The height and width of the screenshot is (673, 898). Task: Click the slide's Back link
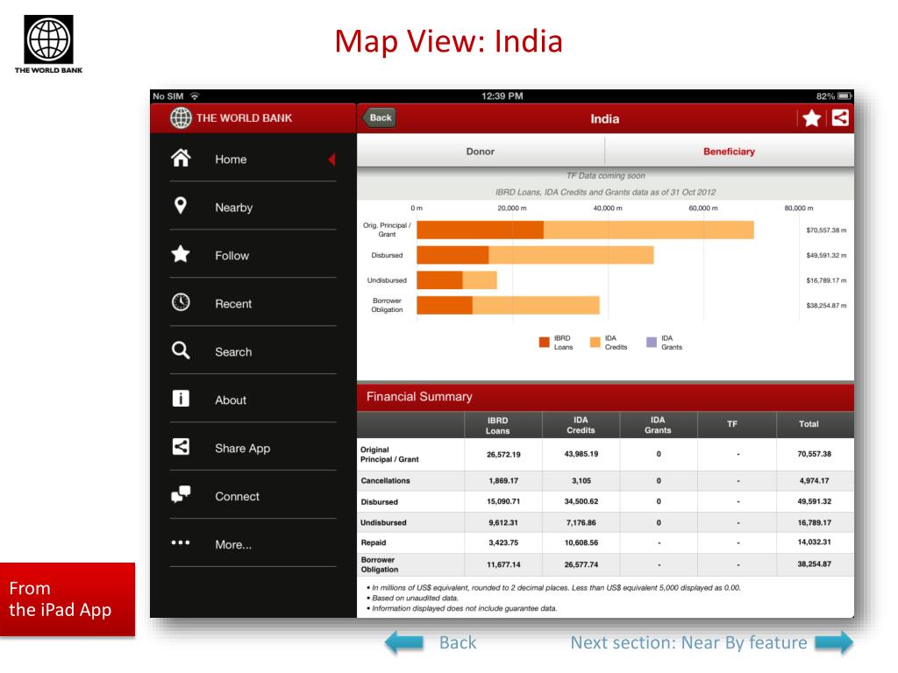[x=458, y=642]
